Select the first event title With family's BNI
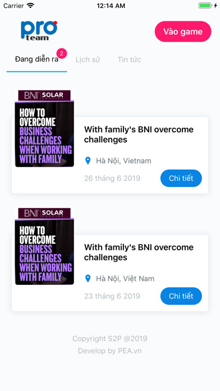 click(139, 134)
